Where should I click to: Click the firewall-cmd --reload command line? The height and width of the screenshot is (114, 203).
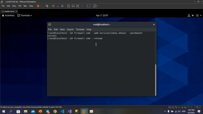tap(75, 38)
